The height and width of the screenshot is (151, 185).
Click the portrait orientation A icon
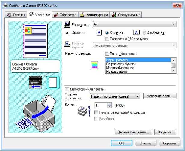point(99,33)
